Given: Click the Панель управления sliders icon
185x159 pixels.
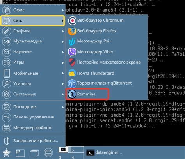Looking at the screenshot, I should pos(7,117).
